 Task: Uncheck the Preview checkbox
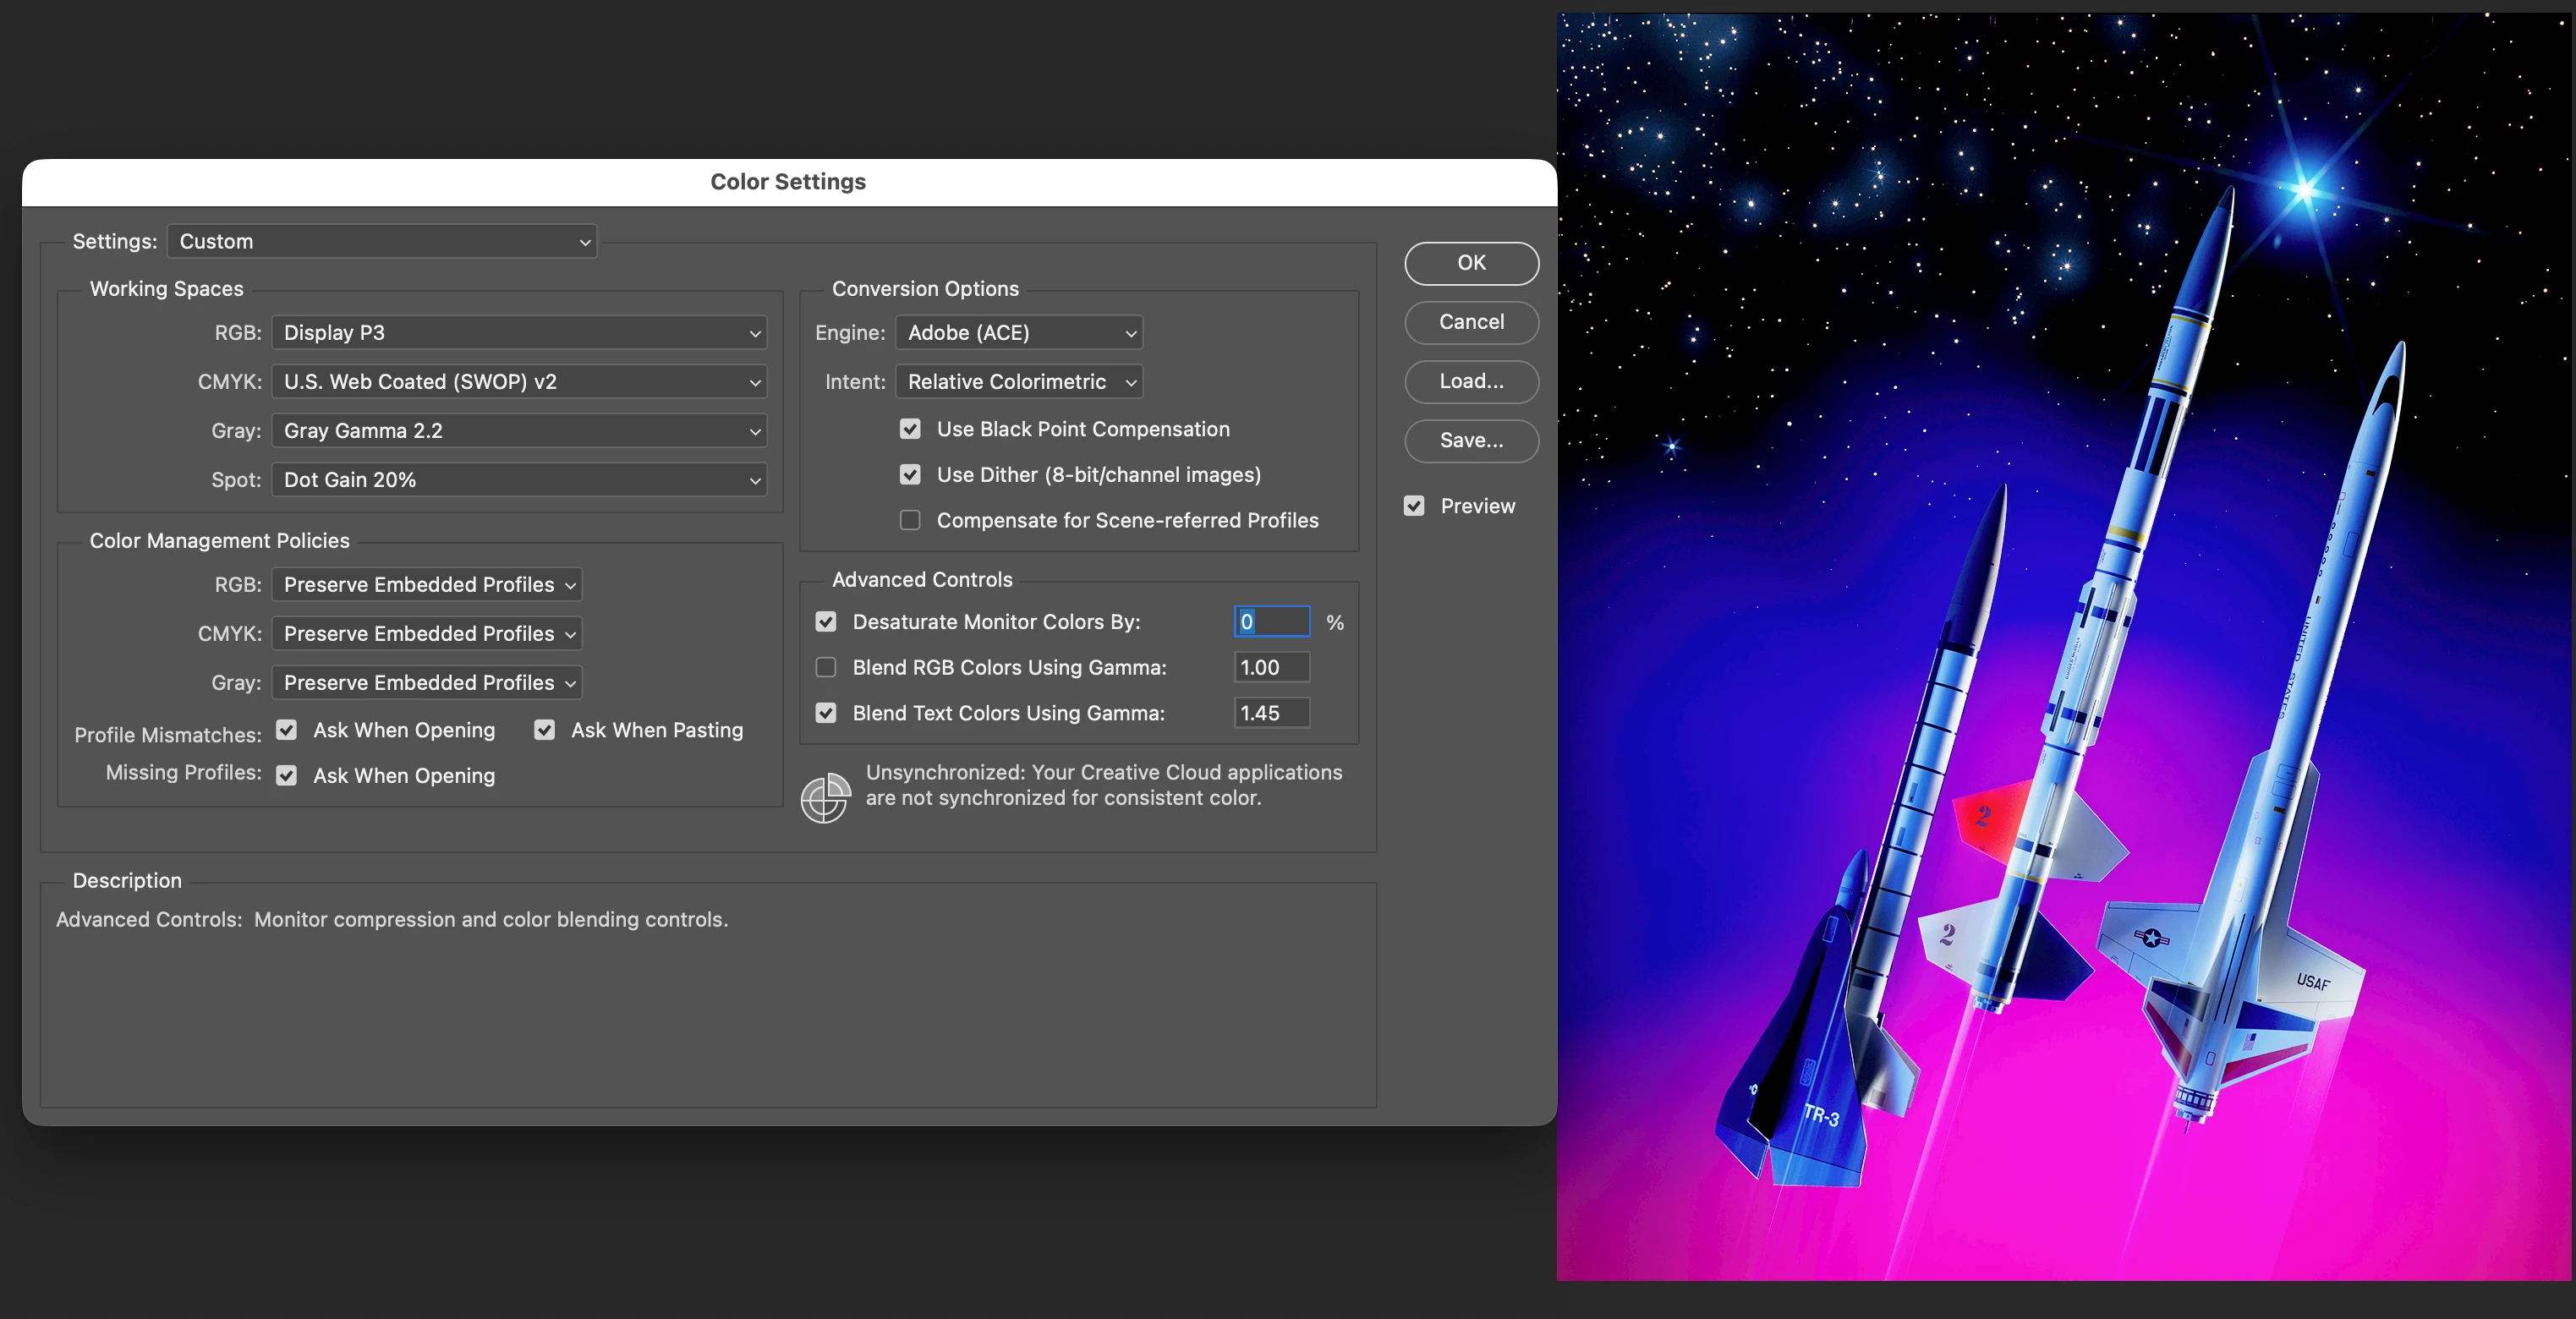point(1414,507)
